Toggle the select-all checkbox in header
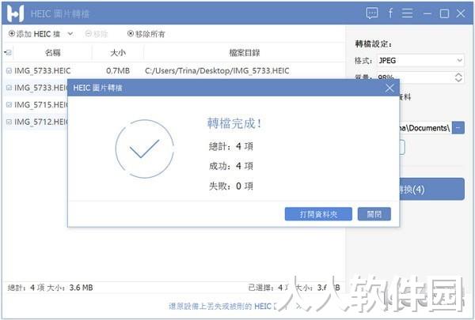The width and height of the screenshot is (475, 320). [x=8, y=53]
